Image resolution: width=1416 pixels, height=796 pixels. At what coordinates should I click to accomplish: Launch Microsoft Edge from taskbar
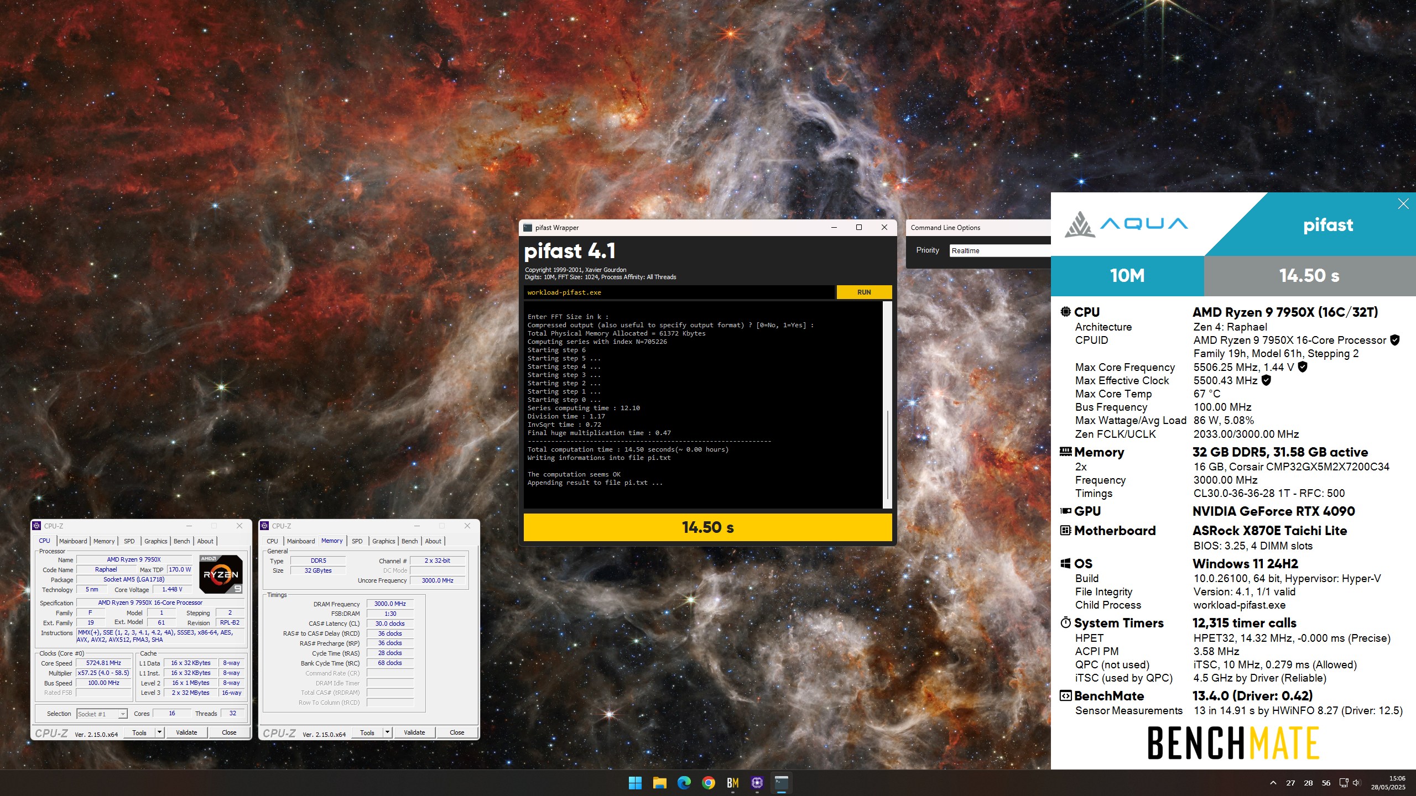click(684, 782)
